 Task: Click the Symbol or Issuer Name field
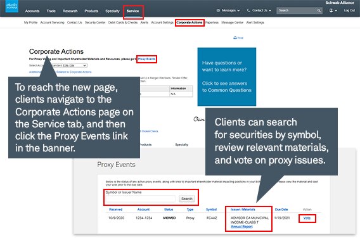[x=141, y=199]
